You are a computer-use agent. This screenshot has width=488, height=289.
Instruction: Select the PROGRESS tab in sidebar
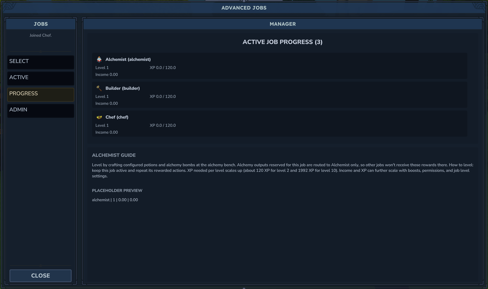[41, 95]
